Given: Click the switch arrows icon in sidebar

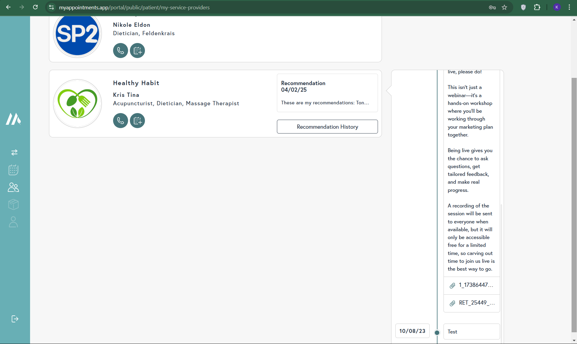Looking at the screenshot, I should 14,152.
